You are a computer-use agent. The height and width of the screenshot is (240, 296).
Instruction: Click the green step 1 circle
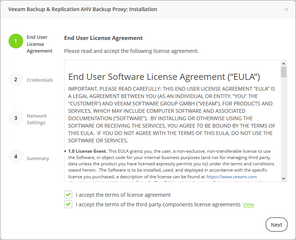click(x=16, y=41)
